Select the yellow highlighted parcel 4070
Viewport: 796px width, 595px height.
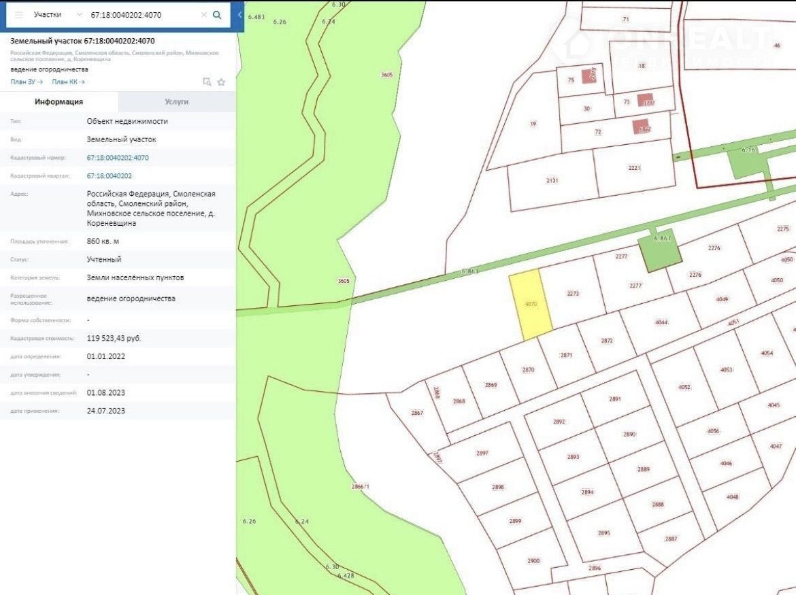pos(531,305)
